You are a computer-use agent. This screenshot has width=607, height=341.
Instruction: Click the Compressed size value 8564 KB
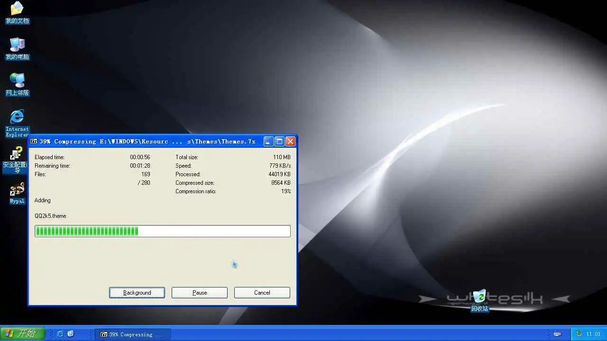tap(281, 183)
